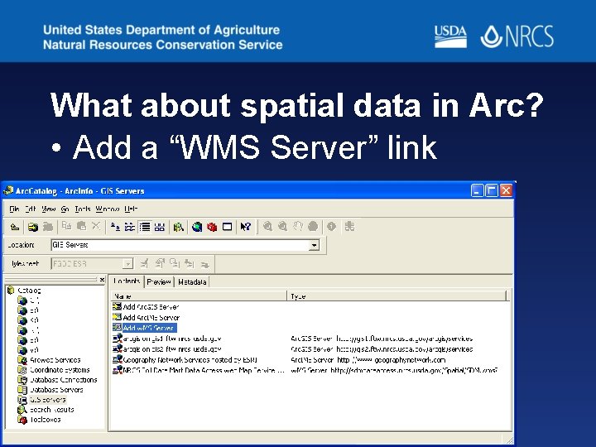Close the Catalog tree panel
The image size is (596, 447).
[x=103, y=280]
